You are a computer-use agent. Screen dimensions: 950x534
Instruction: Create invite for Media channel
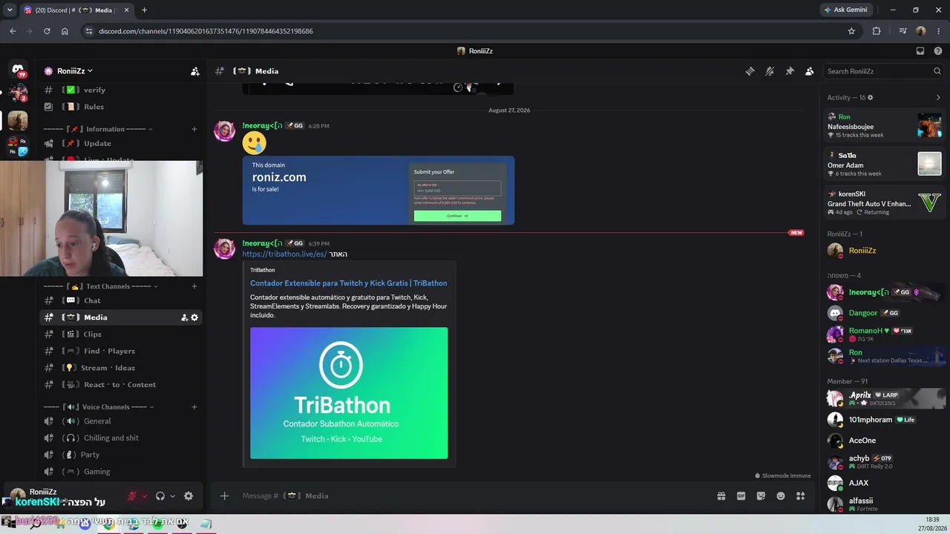[x=184, y=317]
